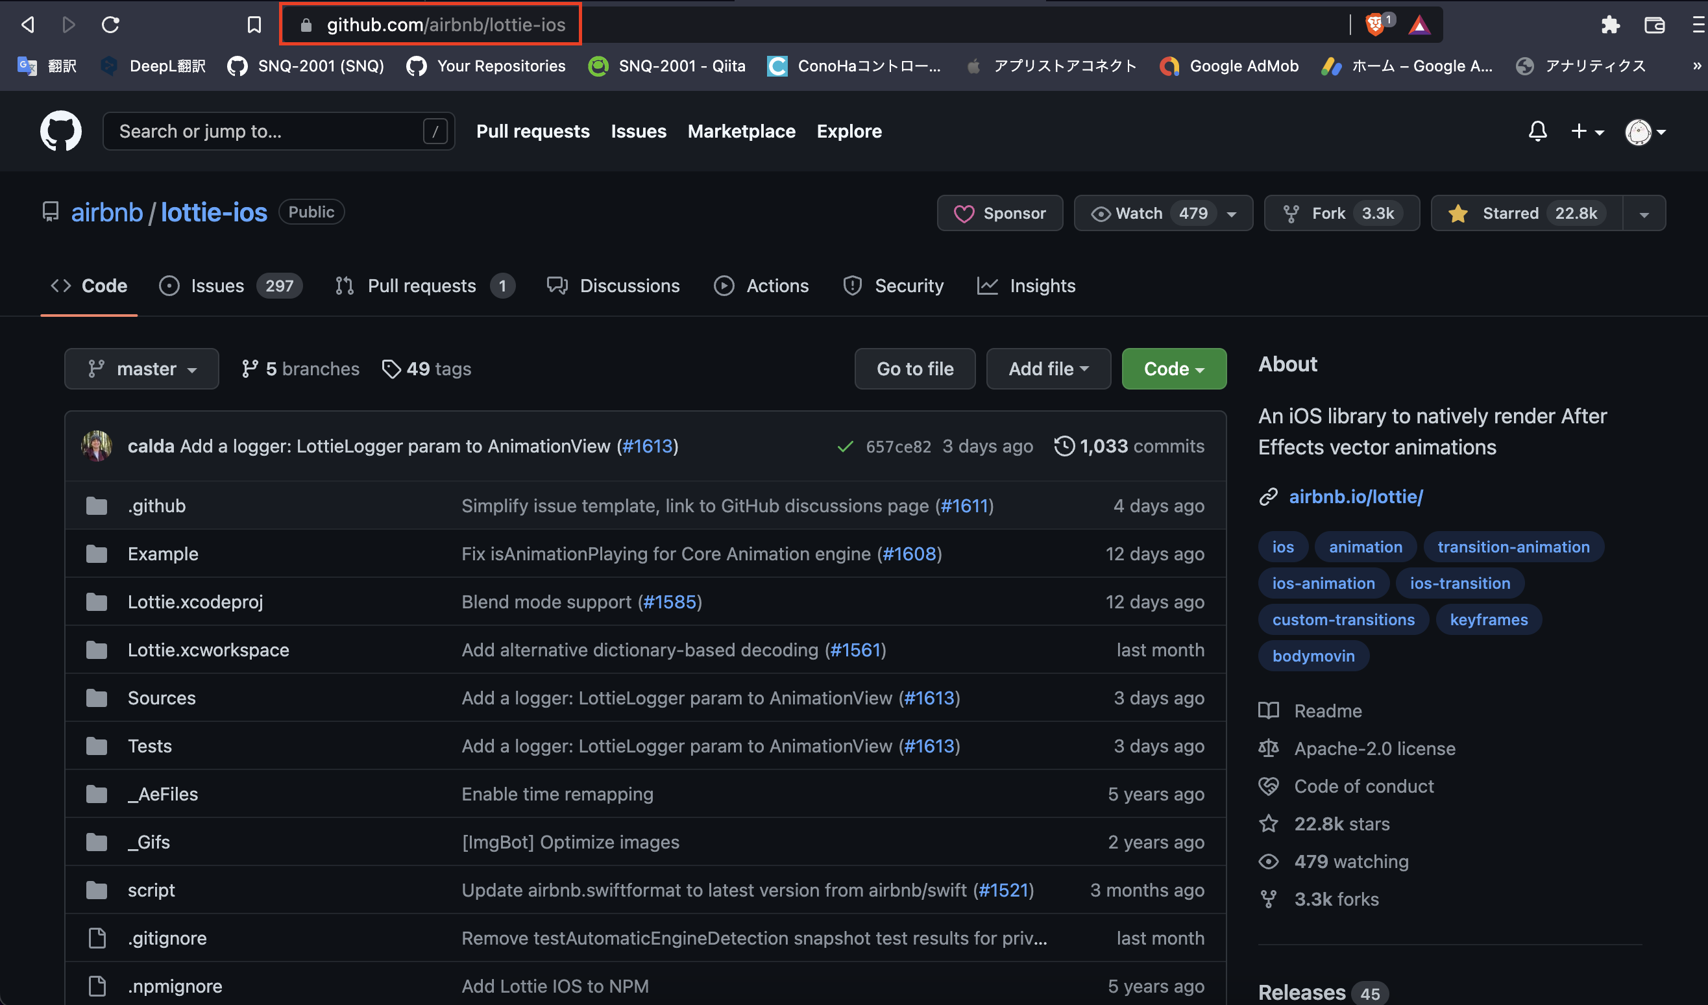Open the master branch selector
The width and height of the screenshot is (1708, 1005).
[x=141, y=369]
